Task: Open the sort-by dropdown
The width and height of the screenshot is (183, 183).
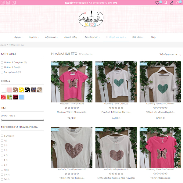Action: tap(170, 54)
